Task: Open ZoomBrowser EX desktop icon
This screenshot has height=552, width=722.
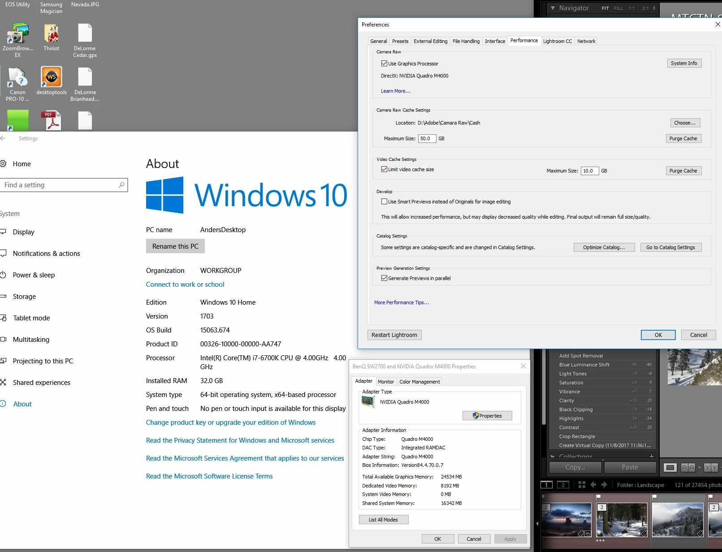Action: (18, 39)
